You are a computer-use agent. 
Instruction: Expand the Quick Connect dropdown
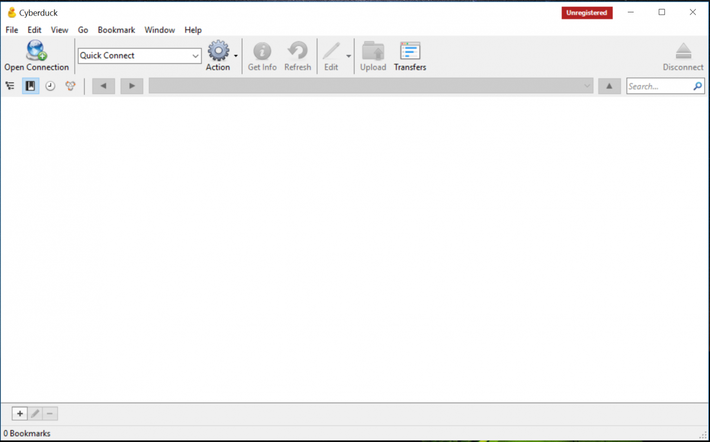tap(196, 56)
